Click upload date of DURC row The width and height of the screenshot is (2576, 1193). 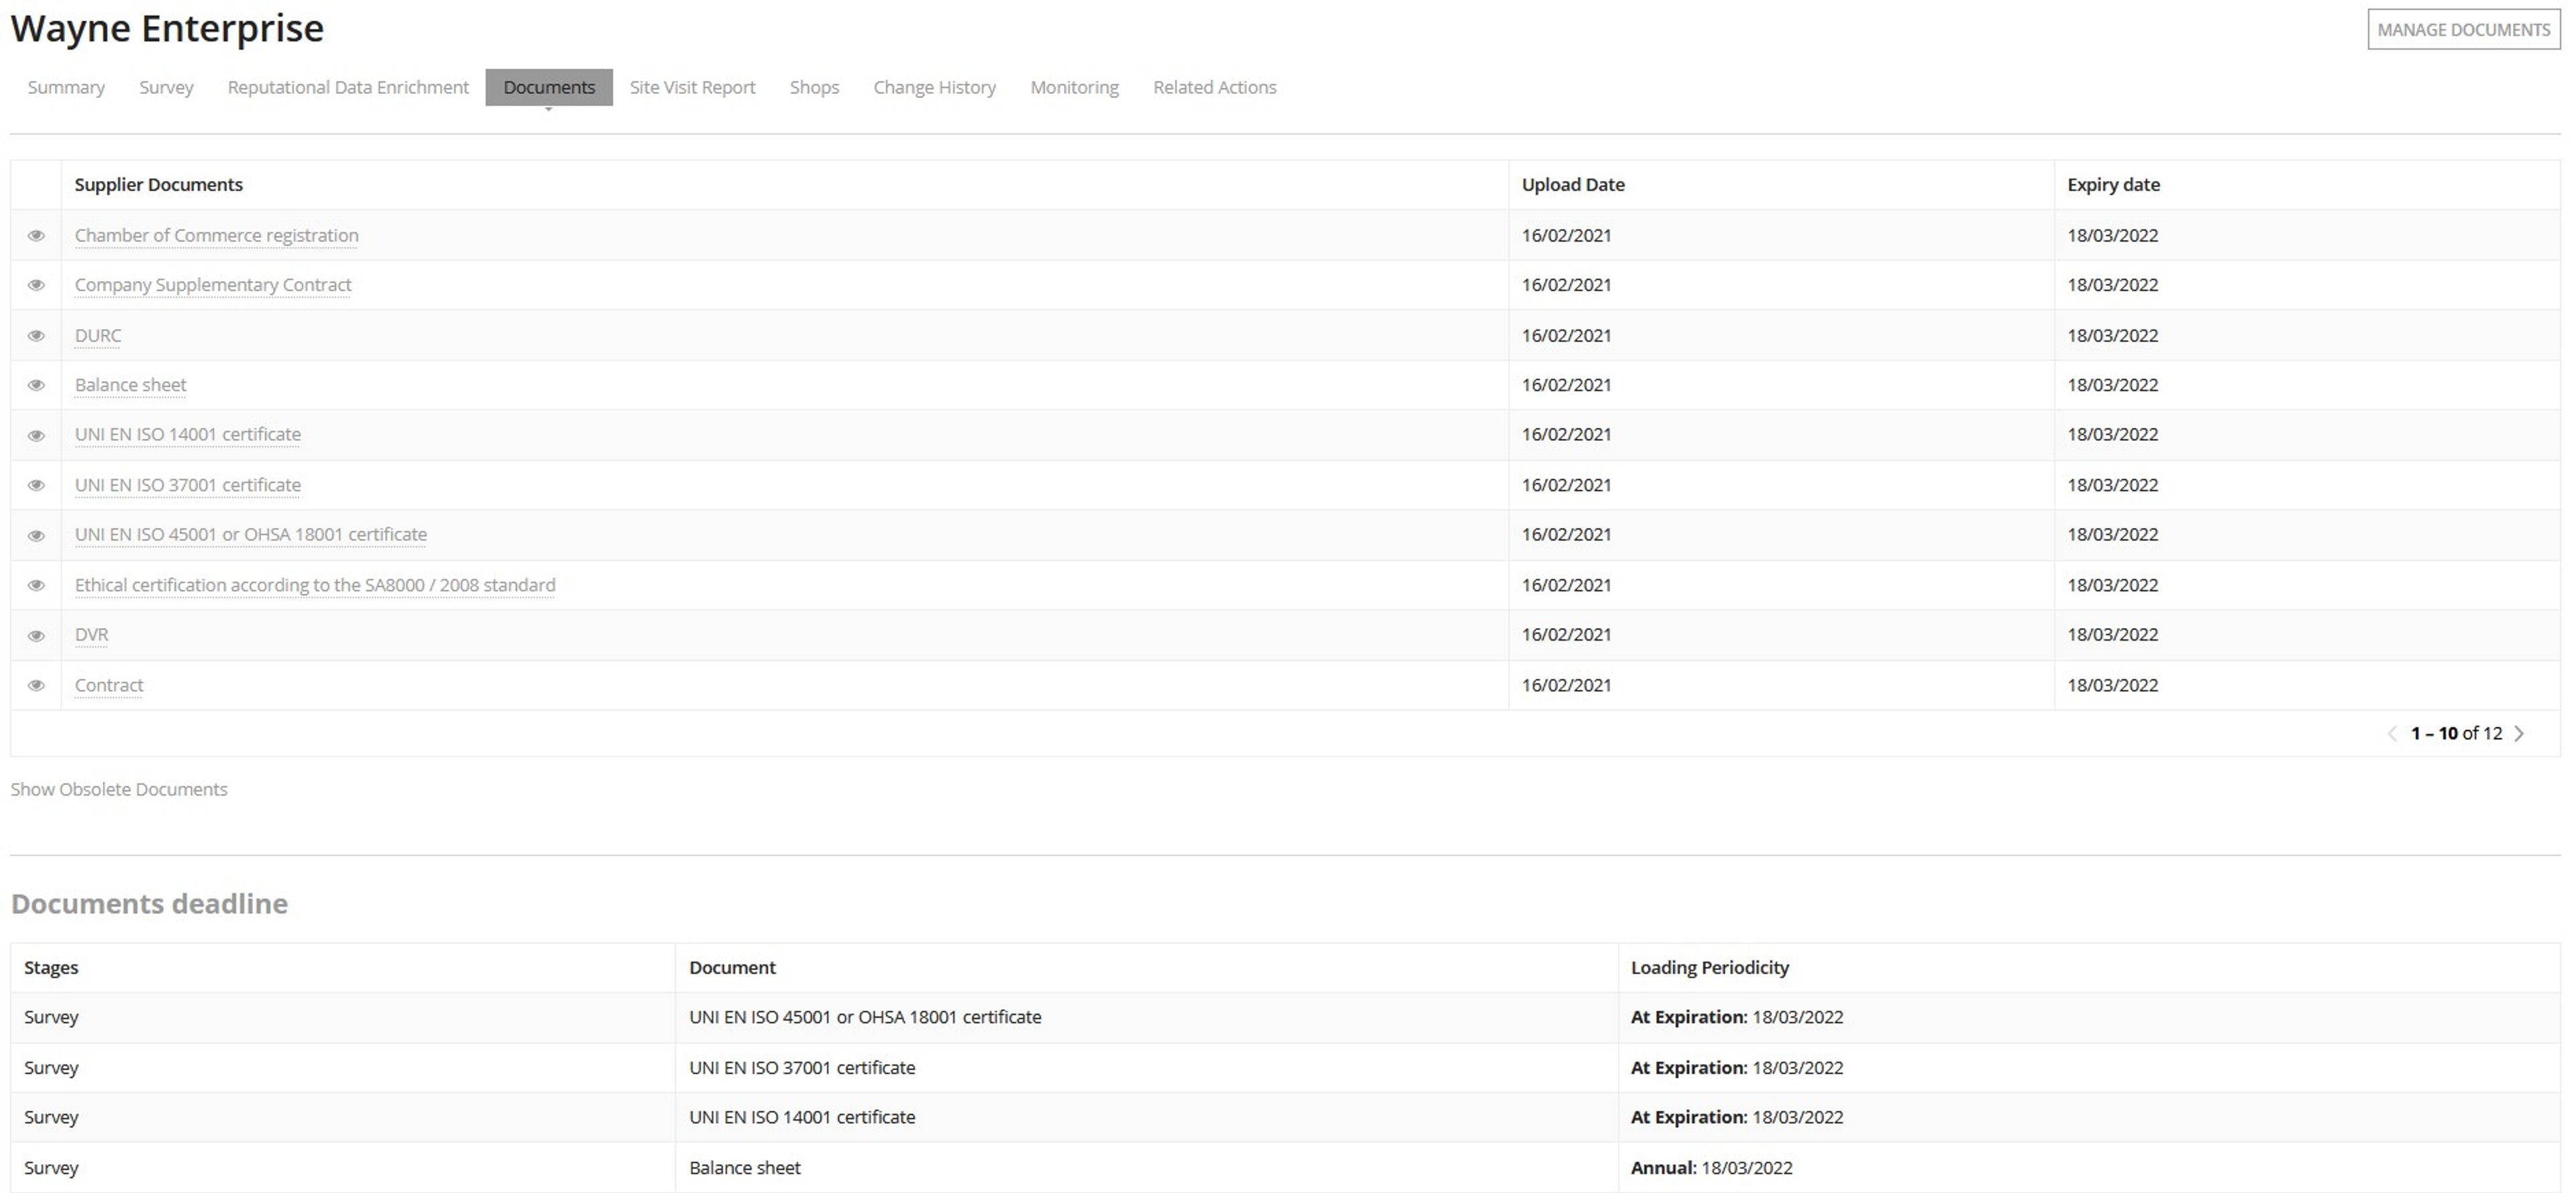1567,335
